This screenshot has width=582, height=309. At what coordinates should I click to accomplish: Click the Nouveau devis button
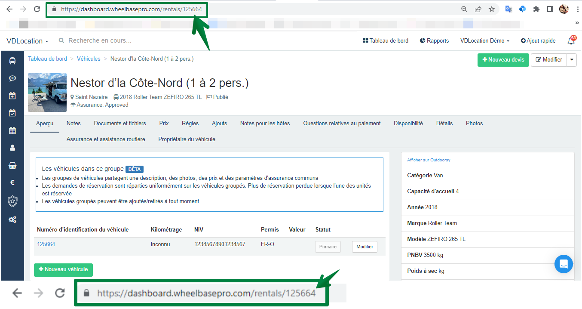pyautogui.click(x=503, y=59)
